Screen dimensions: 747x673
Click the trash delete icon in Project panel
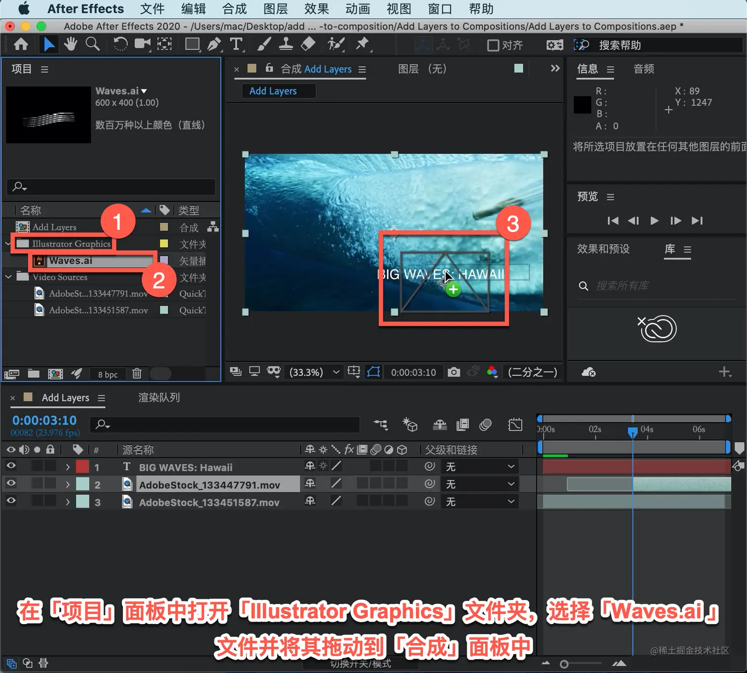pyautogui.click(x=137, y=374)
